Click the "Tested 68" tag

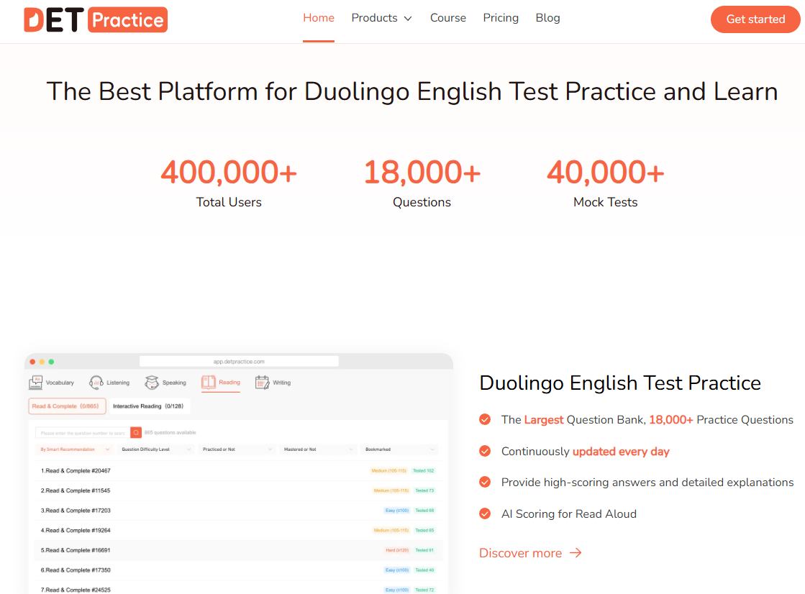point(424,511)
